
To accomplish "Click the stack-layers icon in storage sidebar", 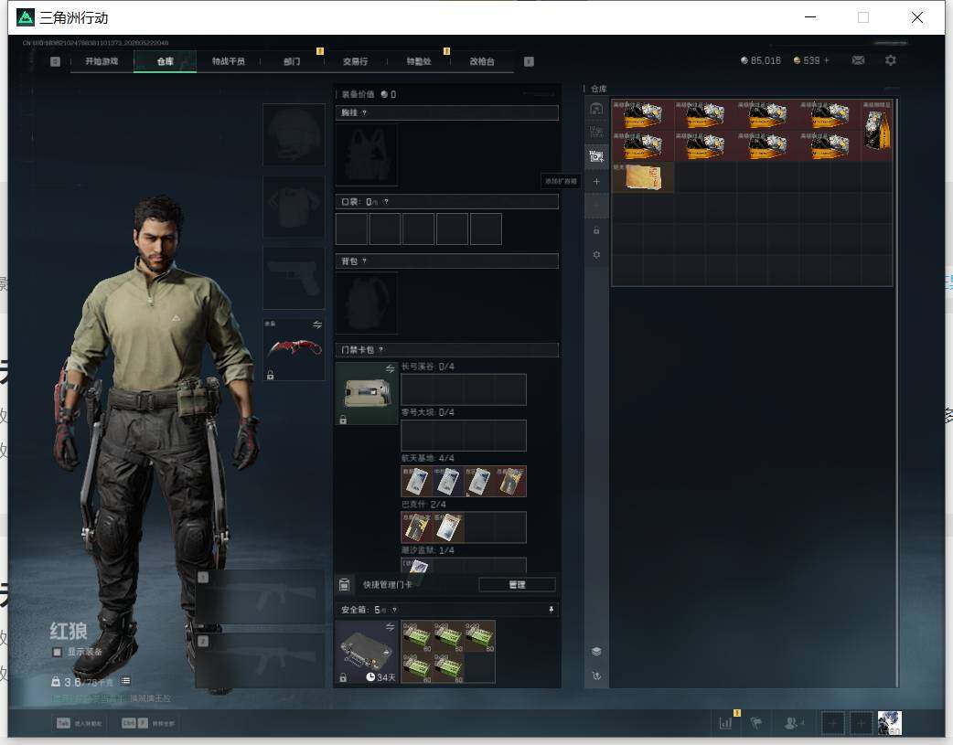I will [x=596, y=652].
